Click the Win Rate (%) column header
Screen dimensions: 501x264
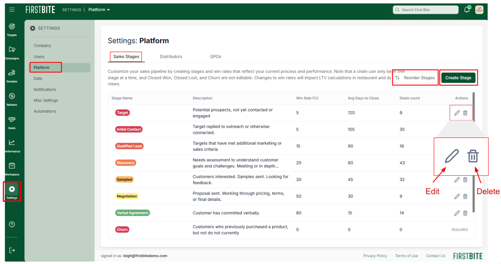[x=307, y=98]
